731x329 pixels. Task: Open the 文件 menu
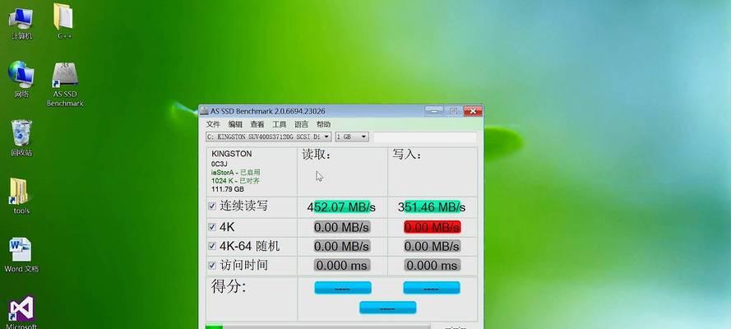tap(213, 124)
